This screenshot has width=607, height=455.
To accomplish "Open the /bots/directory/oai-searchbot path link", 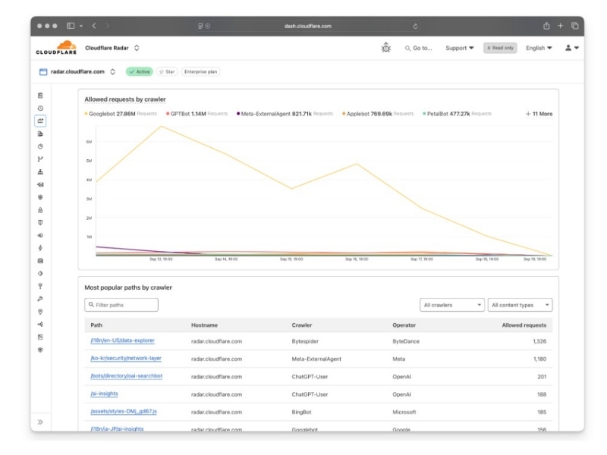I will [x=127, y=375].
